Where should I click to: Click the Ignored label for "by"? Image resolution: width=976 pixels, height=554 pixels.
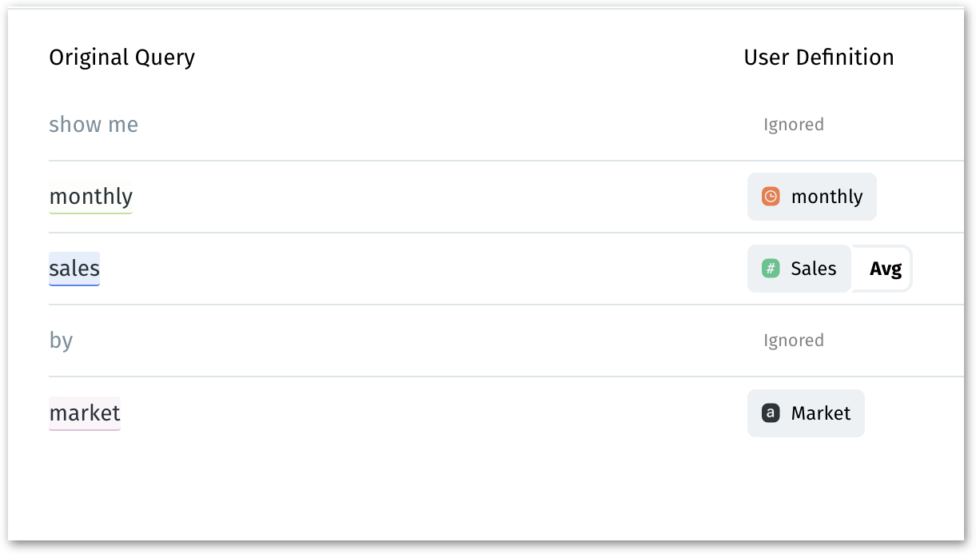point(793,341)
